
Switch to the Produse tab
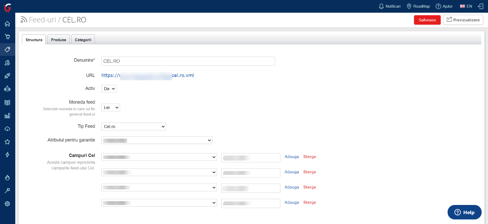pyautogui.click(x=58, y=40)
